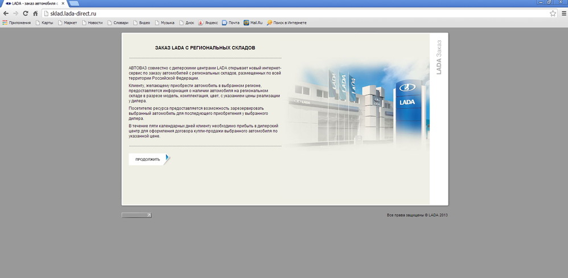Click the Все права защищены © LADA 2013 text
The height and width of the screenshot is (278, 568).
[417, 215]
